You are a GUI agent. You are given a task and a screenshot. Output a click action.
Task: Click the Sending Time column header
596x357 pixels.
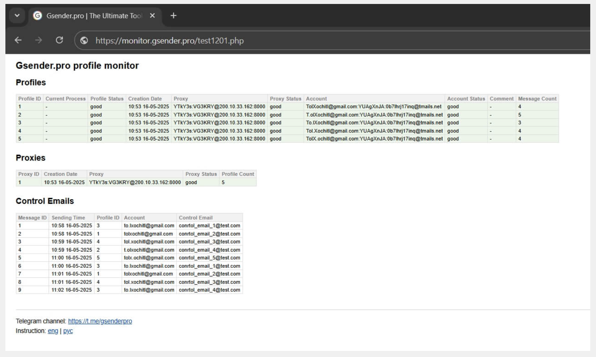tap(68, 218)
